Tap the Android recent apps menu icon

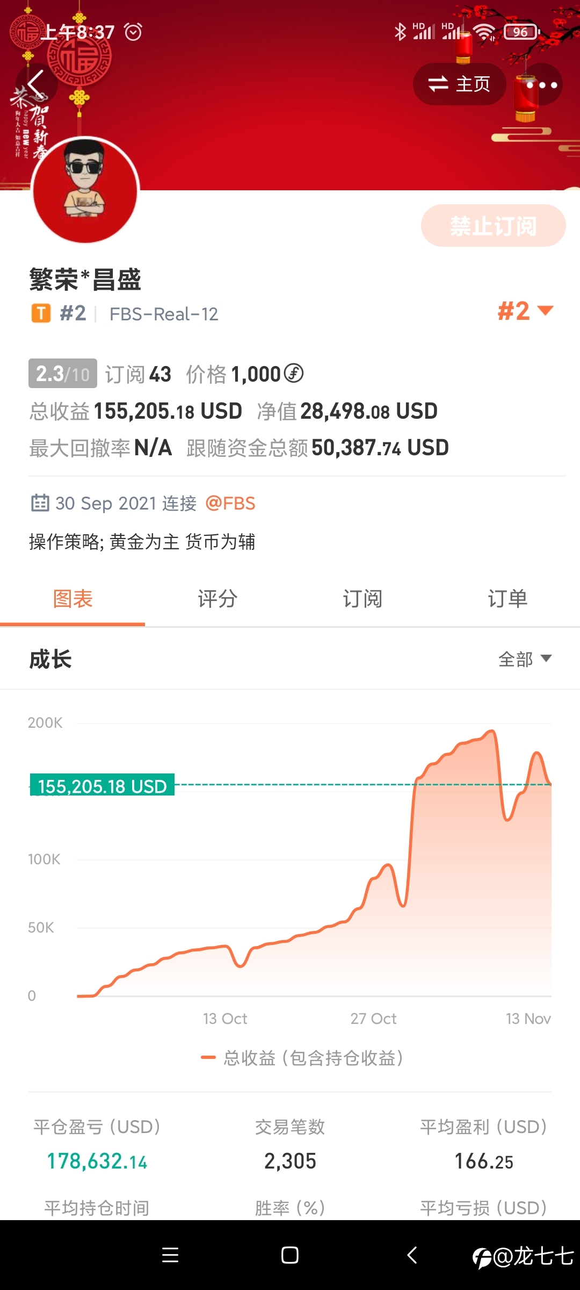(170, 1255)
